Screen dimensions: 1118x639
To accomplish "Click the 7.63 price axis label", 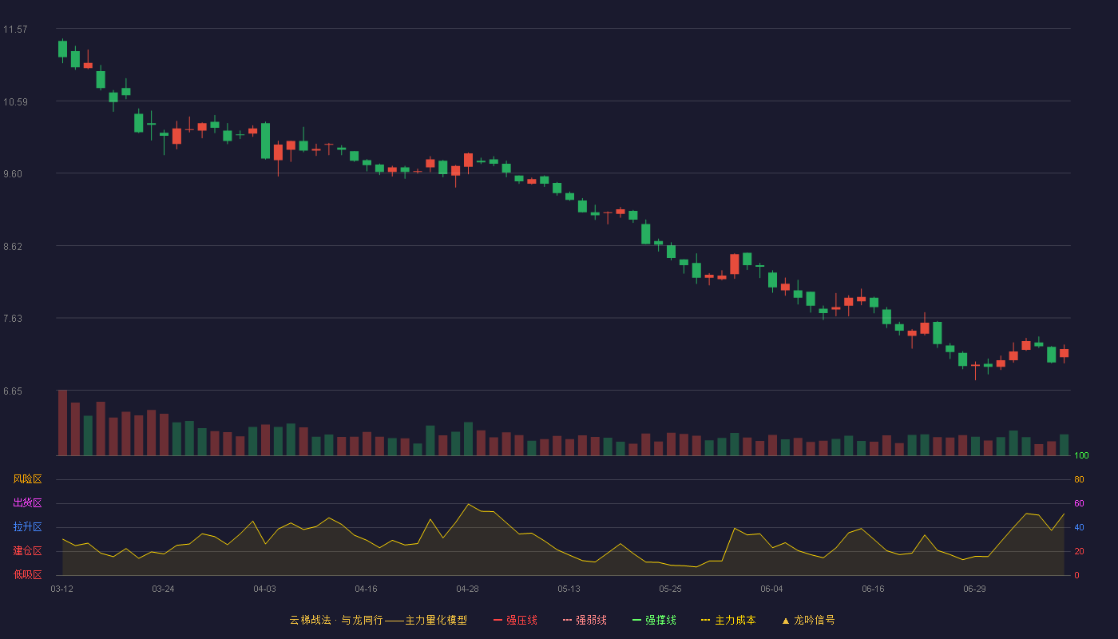I will click(13, 319).
